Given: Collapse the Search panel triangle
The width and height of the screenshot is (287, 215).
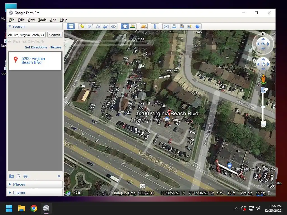Looking at the screenshot, I should 10,26.
